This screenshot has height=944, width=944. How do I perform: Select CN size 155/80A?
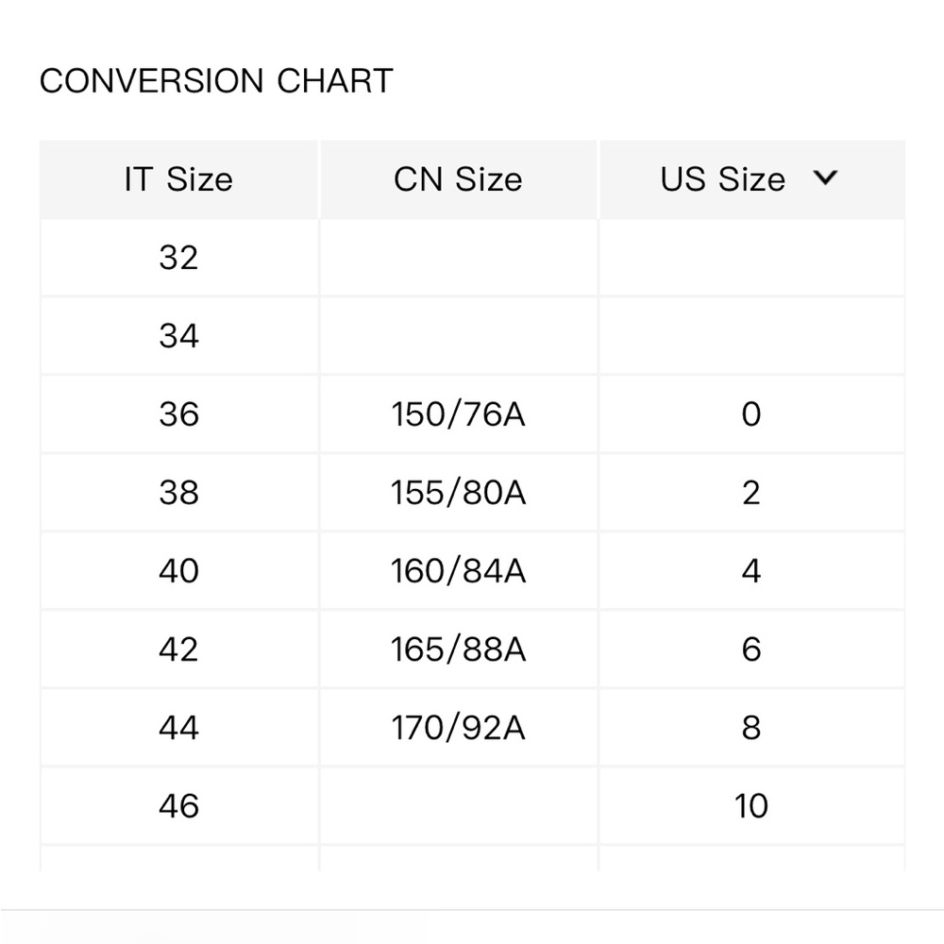point(458,493)
